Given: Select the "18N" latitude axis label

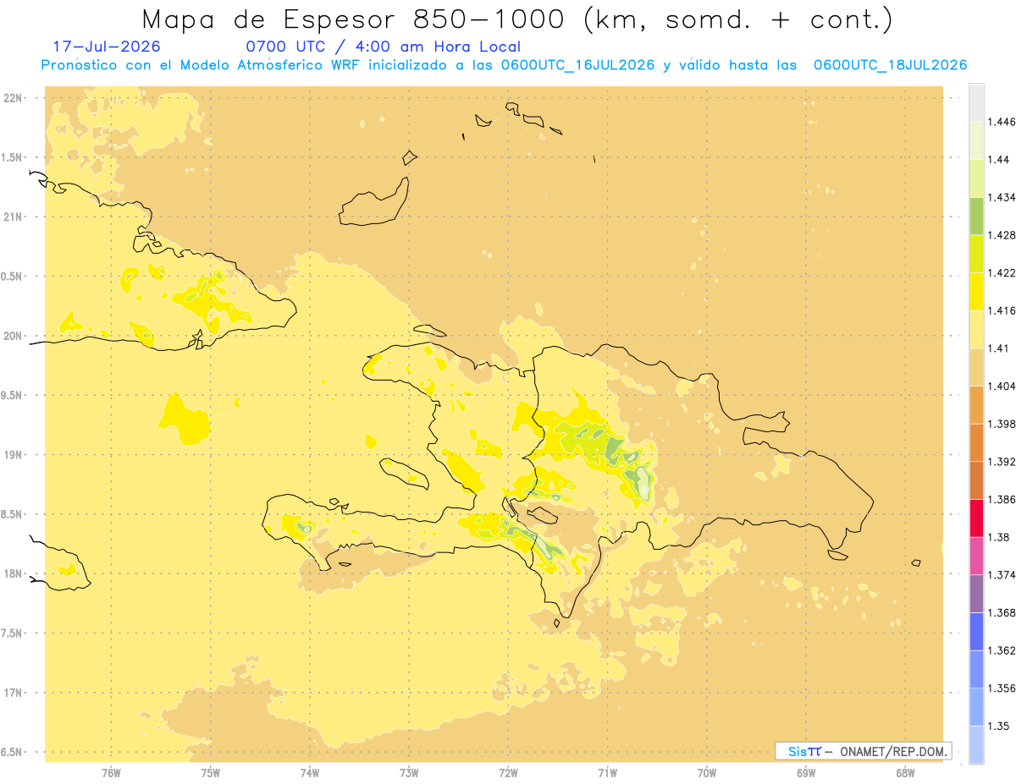Looking at the screenshot, I should (13, 574).
